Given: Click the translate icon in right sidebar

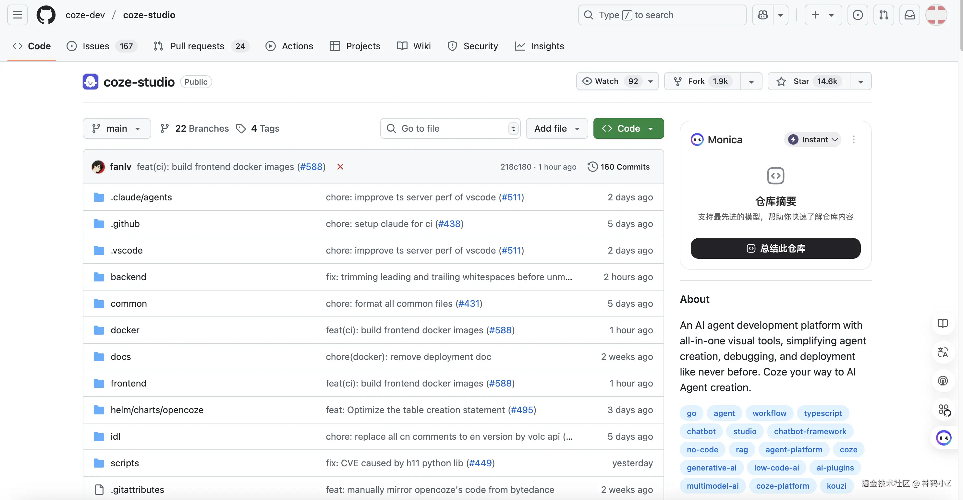Looking at the screenshot, I should [943, 352].
